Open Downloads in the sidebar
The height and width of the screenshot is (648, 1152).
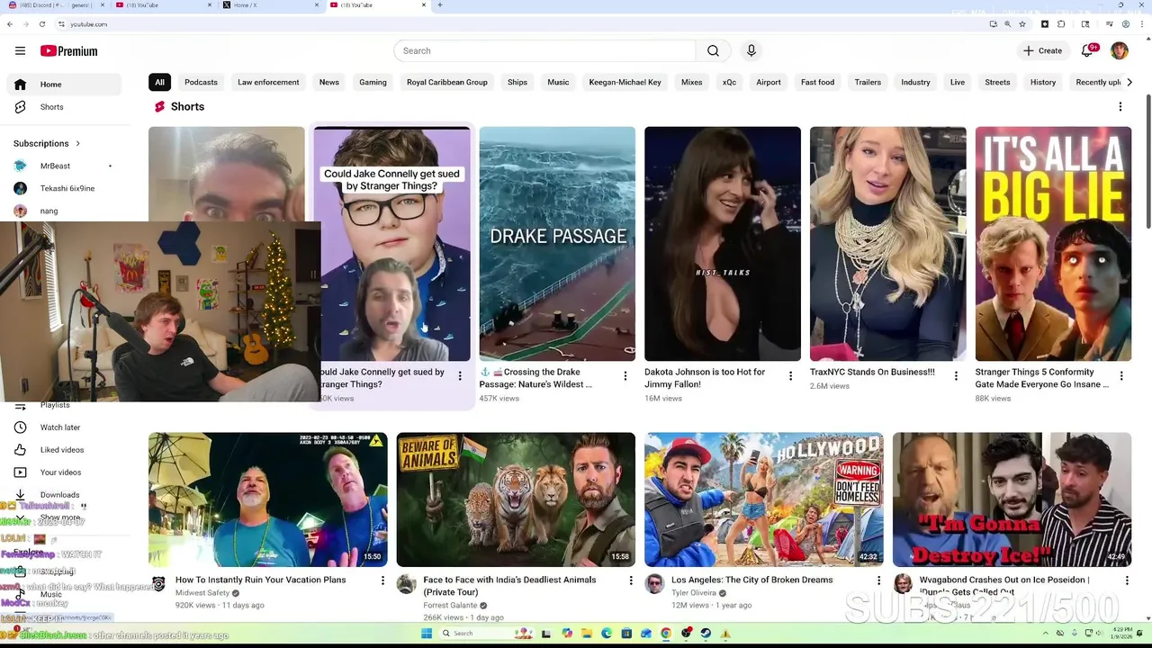[59, 495]
